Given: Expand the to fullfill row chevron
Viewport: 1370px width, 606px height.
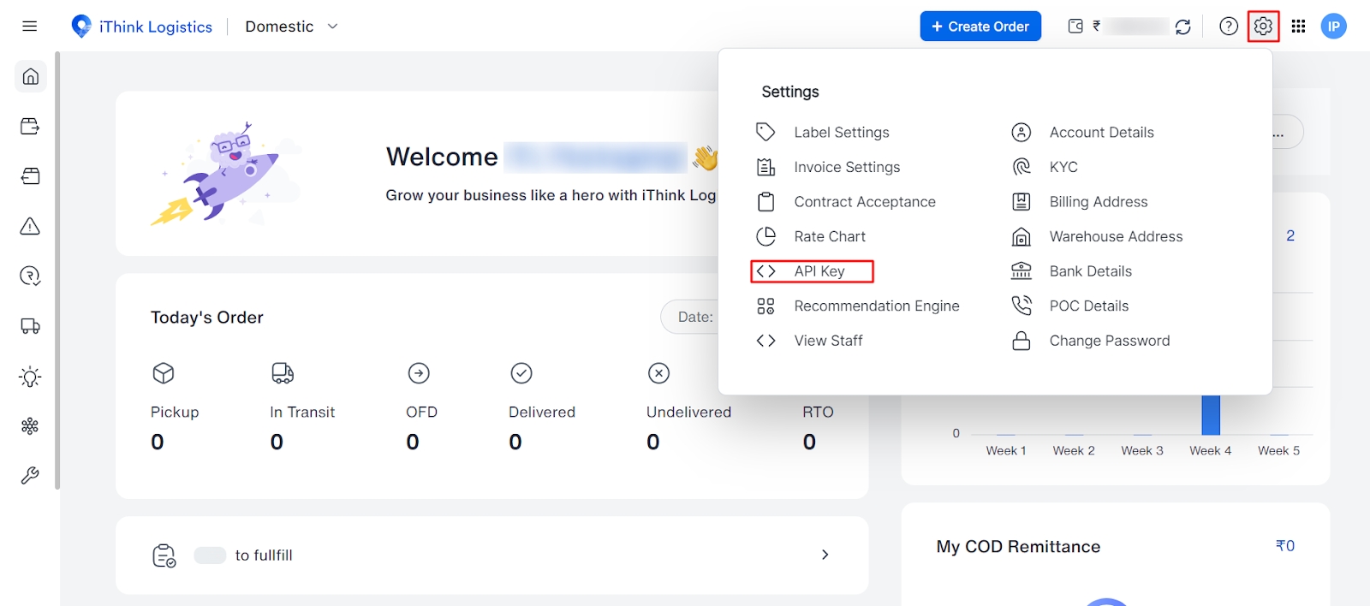Looking at the screenshot, I should click(x=825, y=555).
